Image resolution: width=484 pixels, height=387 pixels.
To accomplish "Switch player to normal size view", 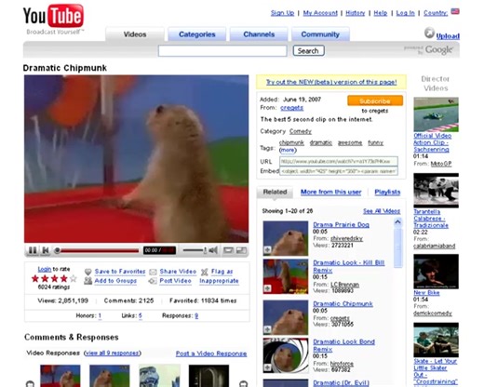I will click(x=228, y=250).
